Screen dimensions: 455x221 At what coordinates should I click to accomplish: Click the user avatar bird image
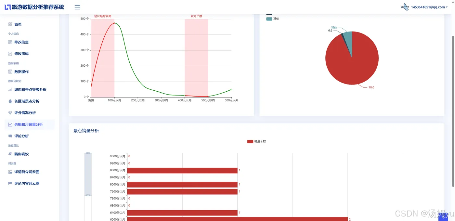tap(405, 7)
